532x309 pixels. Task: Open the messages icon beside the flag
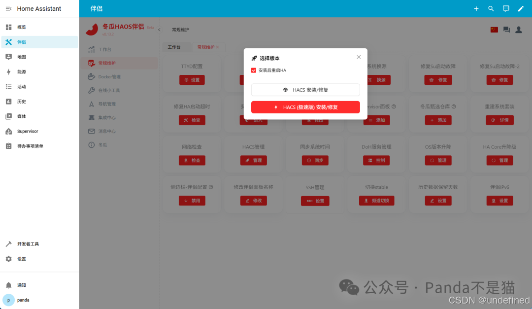click(506, 30)
